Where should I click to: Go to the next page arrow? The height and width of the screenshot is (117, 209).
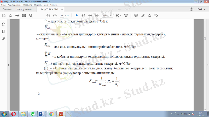[x=55, y=15]
